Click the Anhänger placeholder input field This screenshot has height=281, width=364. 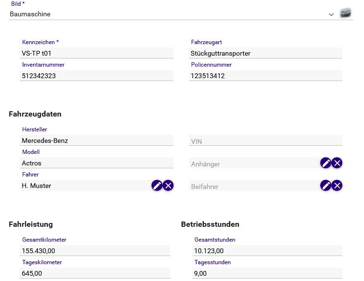254,163
